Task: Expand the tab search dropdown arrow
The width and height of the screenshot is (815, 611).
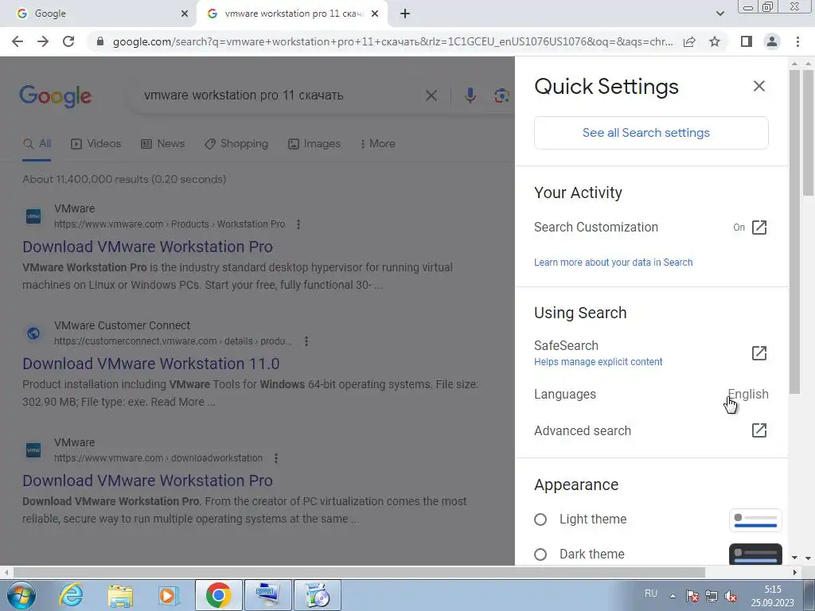Action: (x=719, y=14)
